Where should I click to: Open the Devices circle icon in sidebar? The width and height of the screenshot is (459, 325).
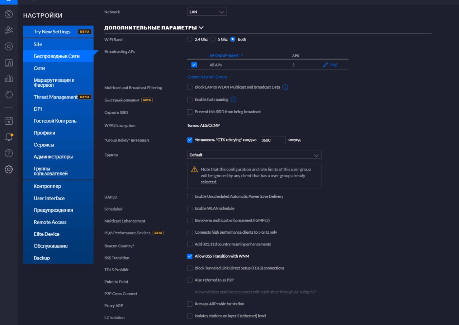[x=9, y=47]
